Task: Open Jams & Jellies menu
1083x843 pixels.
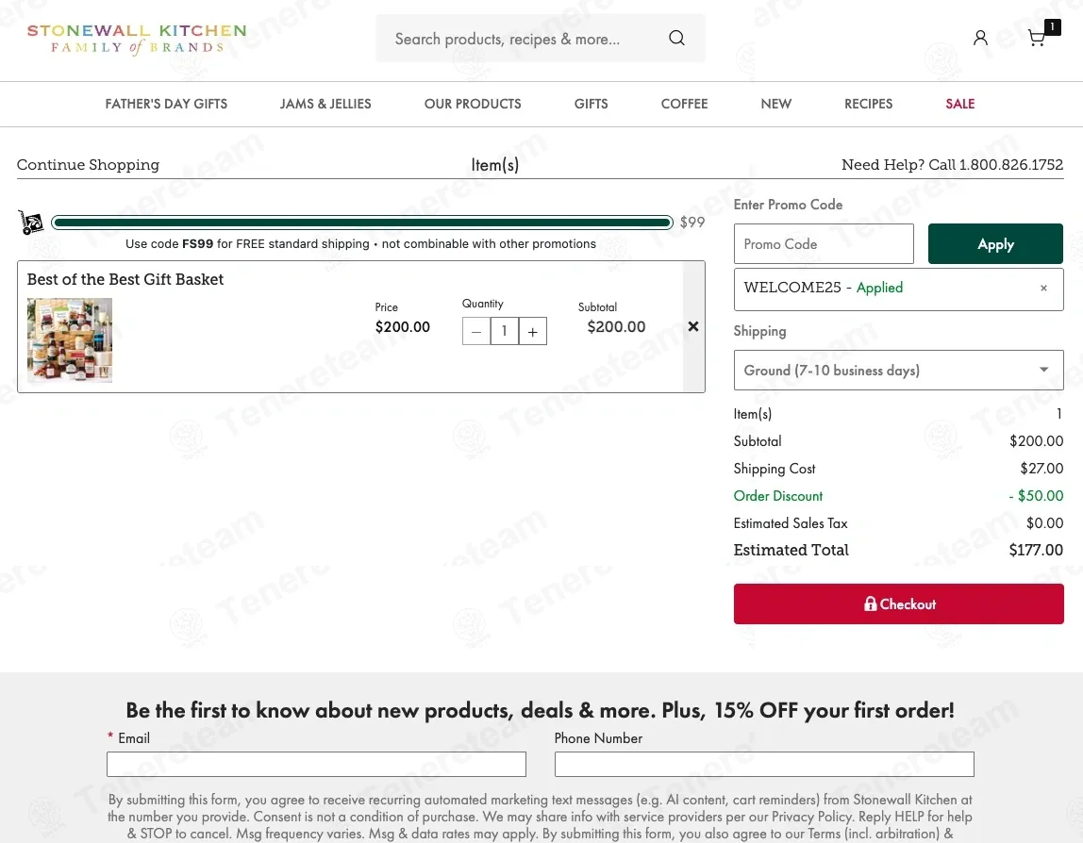Action: 325,104
